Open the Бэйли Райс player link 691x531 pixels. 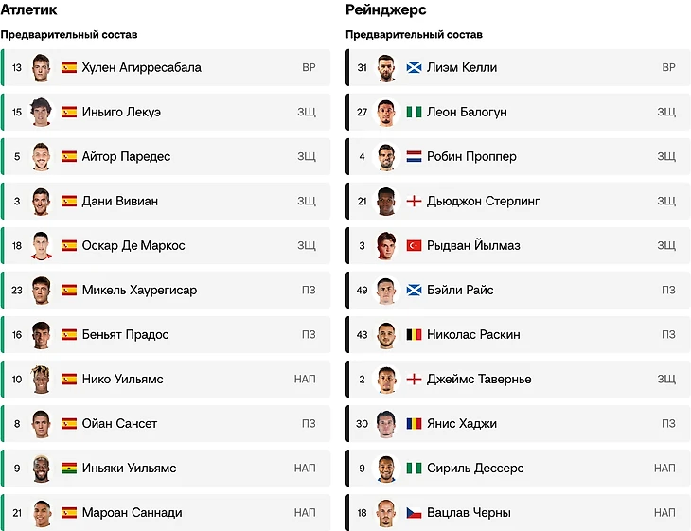coord(460,290)
